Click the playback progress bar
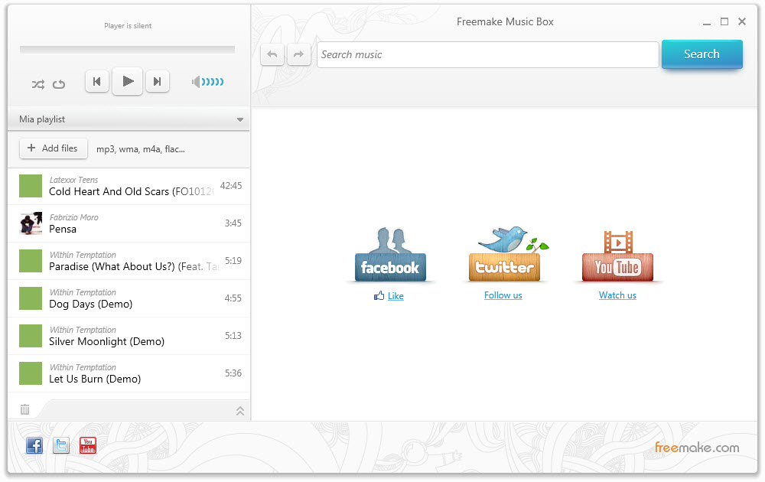This screenshot has height=482, width=765. (126, 49)
